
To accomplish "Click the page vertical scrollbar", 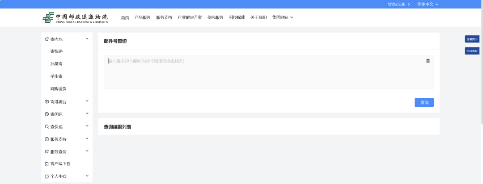I will point(482,62).
